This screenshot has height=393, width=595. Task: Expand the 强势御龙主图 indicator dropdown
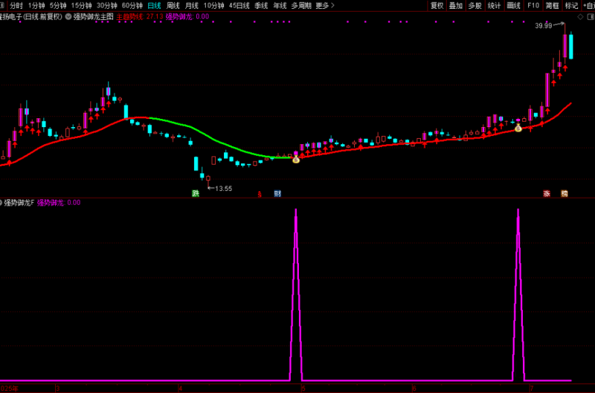[x=69, y=16]
